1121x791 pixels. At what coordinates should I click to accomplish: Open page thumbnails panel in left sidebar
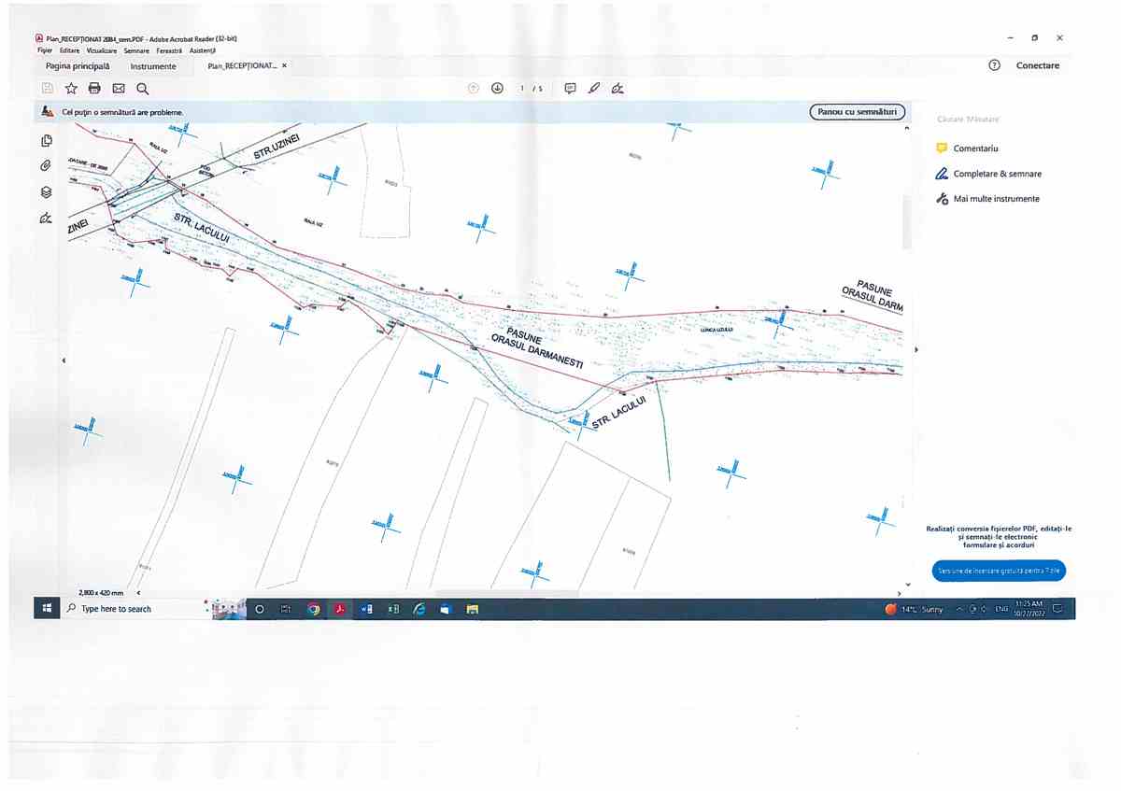46,141
